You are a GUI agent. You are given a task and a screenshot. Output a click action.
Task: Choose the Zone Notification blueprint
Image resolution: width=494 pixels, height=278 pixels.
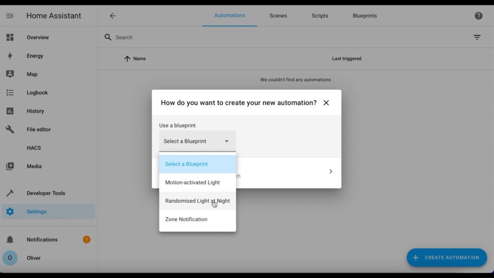tap(197, 220)
